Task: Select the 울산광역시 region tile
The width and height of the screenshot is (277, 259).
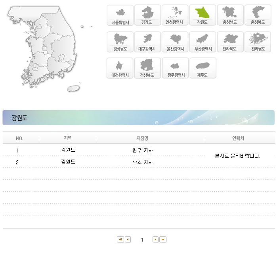Action: [x=175, y=42]
